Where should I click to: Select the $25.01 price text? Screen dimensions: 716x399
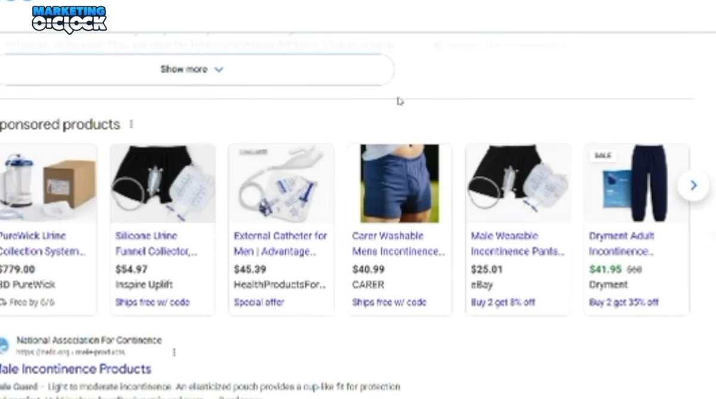[x=486, y=269]
